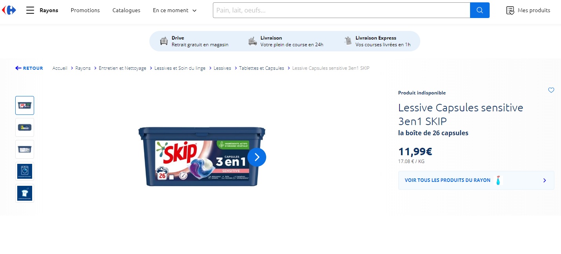Open the Catalogues menu item

pos(126,10)
